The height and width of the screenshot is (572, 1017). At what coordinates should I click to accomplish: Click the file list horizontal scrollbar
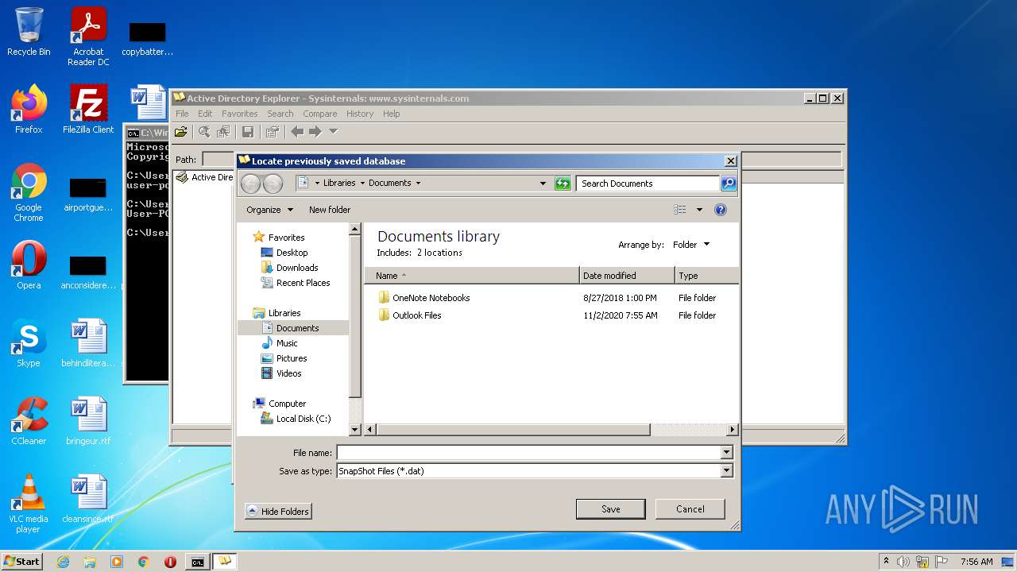click(x=513, y=430)
